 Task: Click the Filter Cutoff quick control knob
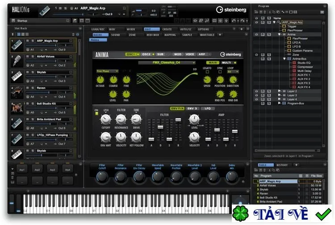102,176
